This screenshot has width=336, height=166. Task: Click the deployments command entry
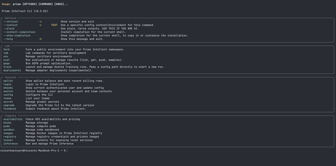12,70
